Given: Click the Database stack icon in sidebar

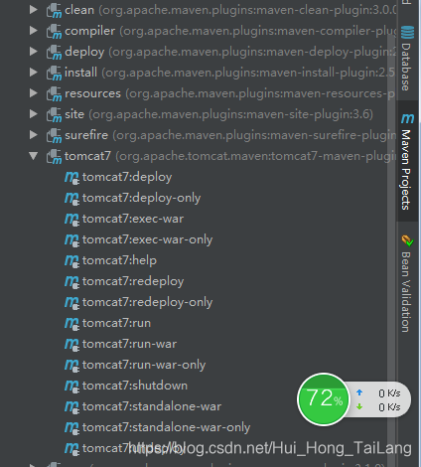Looking at the screenshot, I should [x=407, y=32].
